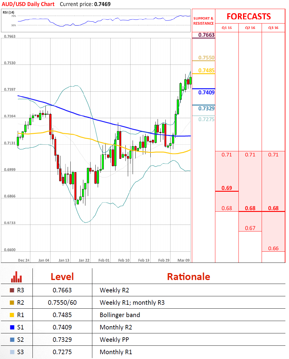Click the red bar chart icon
Screen dimensions: 289x359
point(17,277)
